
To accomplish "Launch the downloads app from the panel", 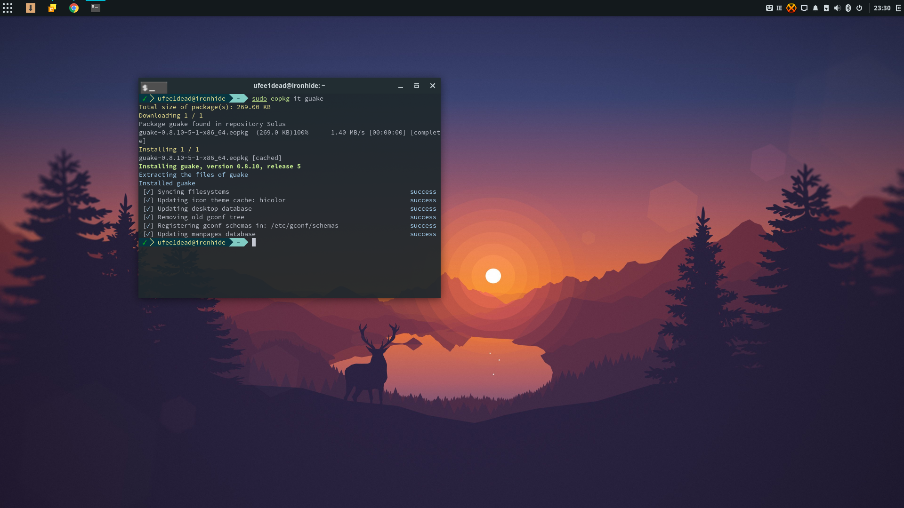I will [x=31, y=8].
